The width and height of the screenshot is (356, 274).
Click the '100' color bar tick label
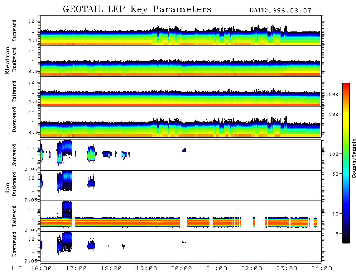[x=334, y=154]
